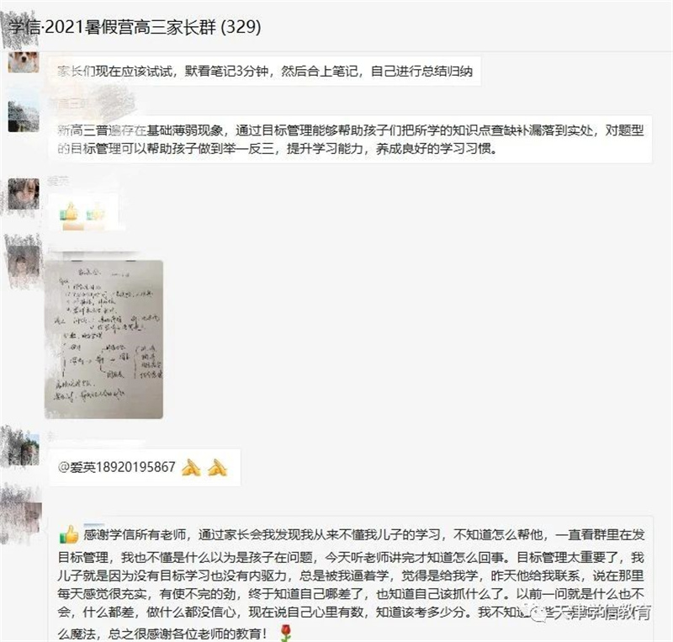Open the avatar beside the @爱英 message
This screenshot has height=642, width=673.
click(24, 448)
